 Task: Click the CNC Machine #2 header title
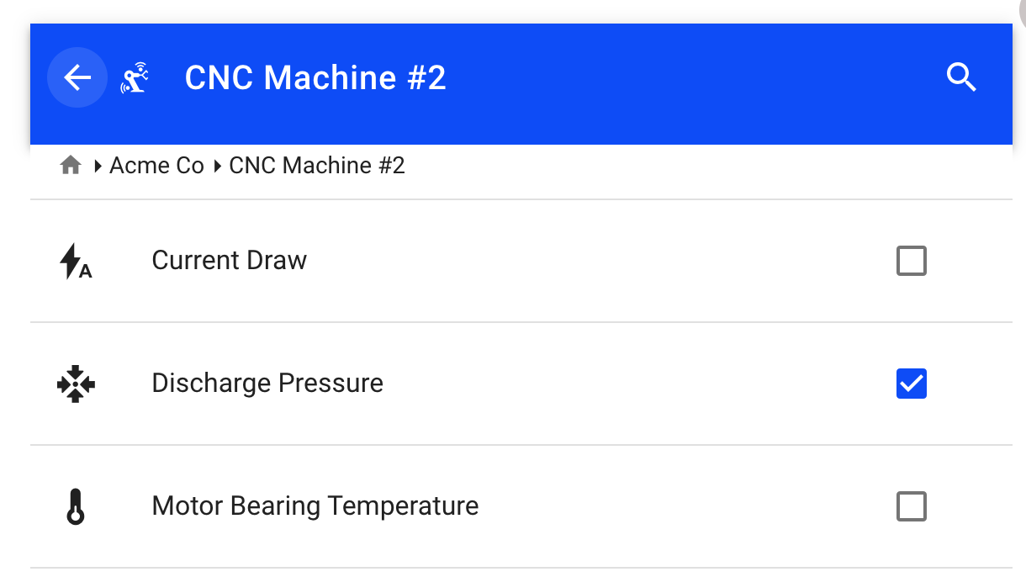315,77
